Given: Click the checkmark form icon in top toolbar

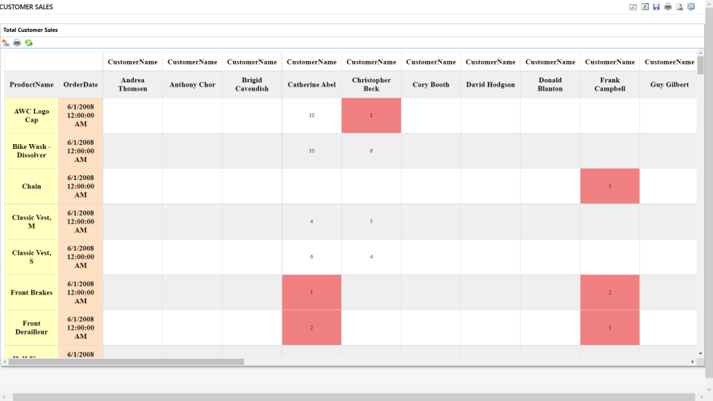Looking at the screenshot, I should point(633,7).
